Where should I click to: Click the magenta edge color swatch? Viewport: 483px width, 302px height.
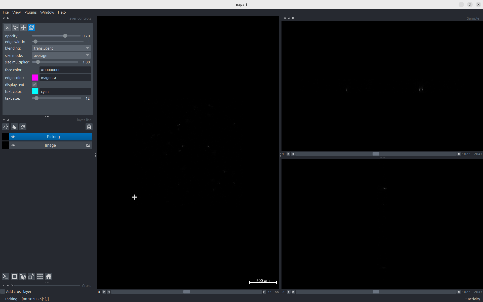click(35, 78)
